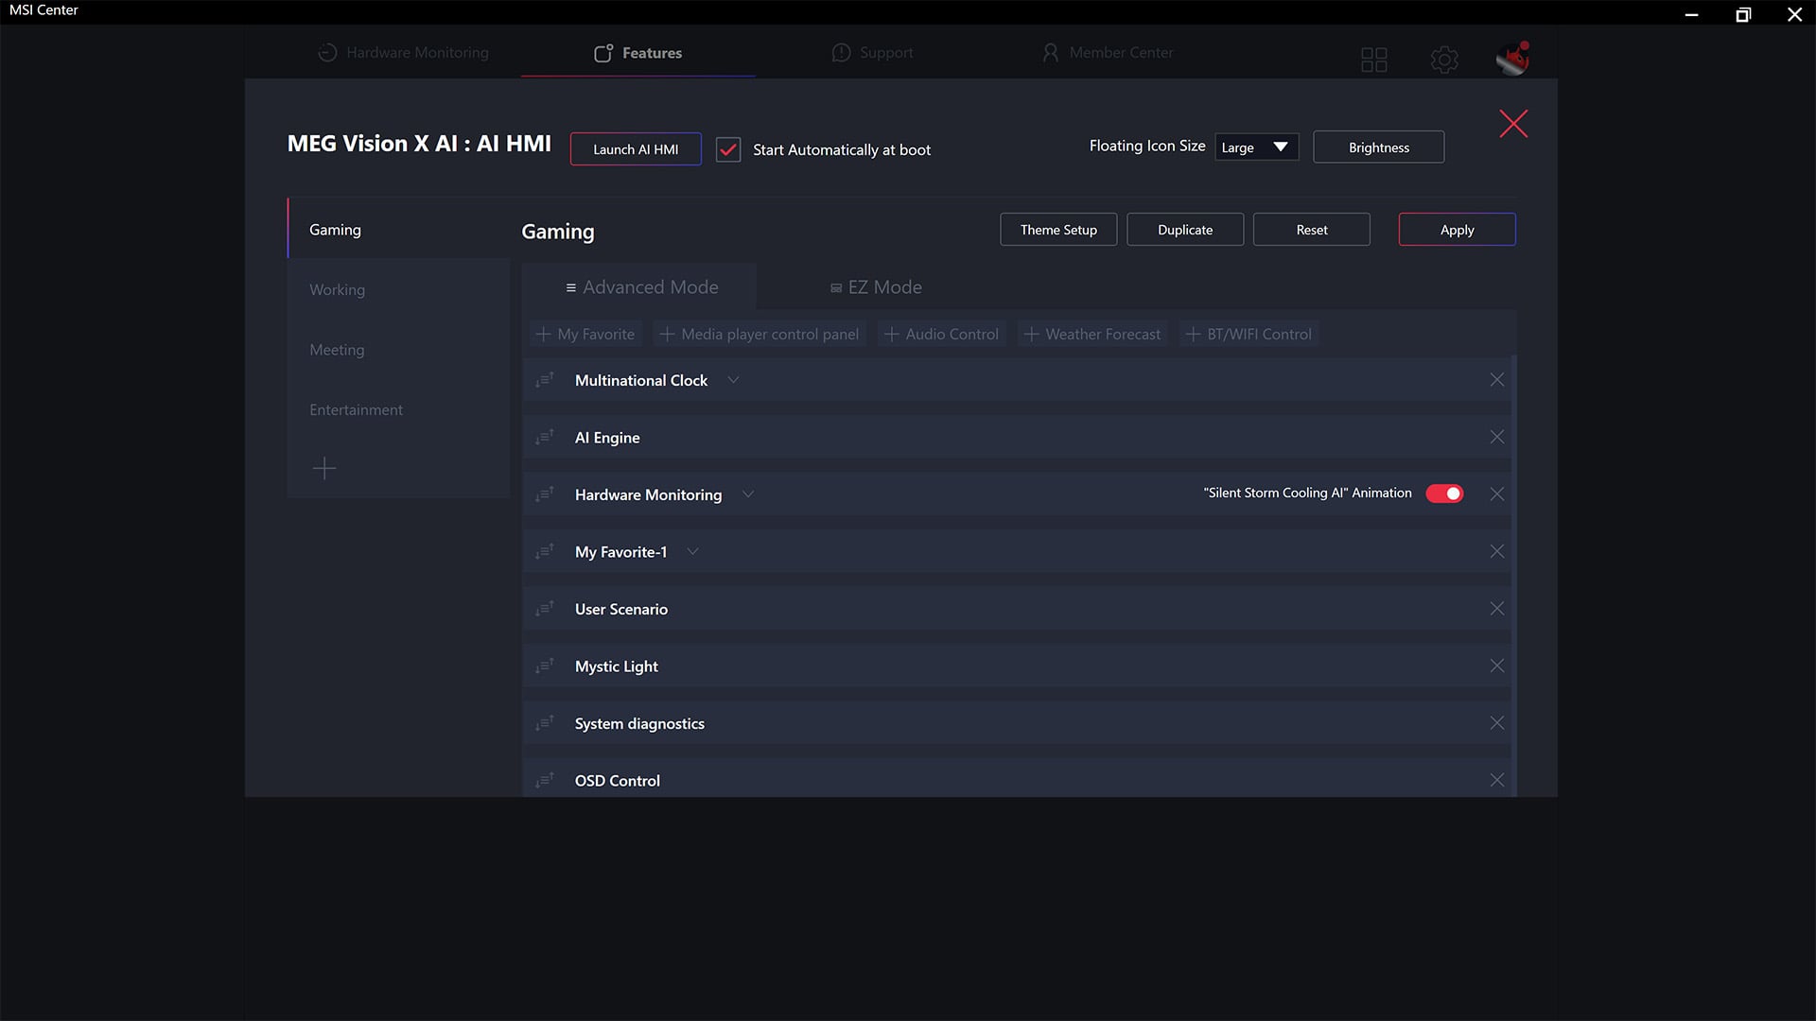Click the Mystic Light row label

coord(617,666)
